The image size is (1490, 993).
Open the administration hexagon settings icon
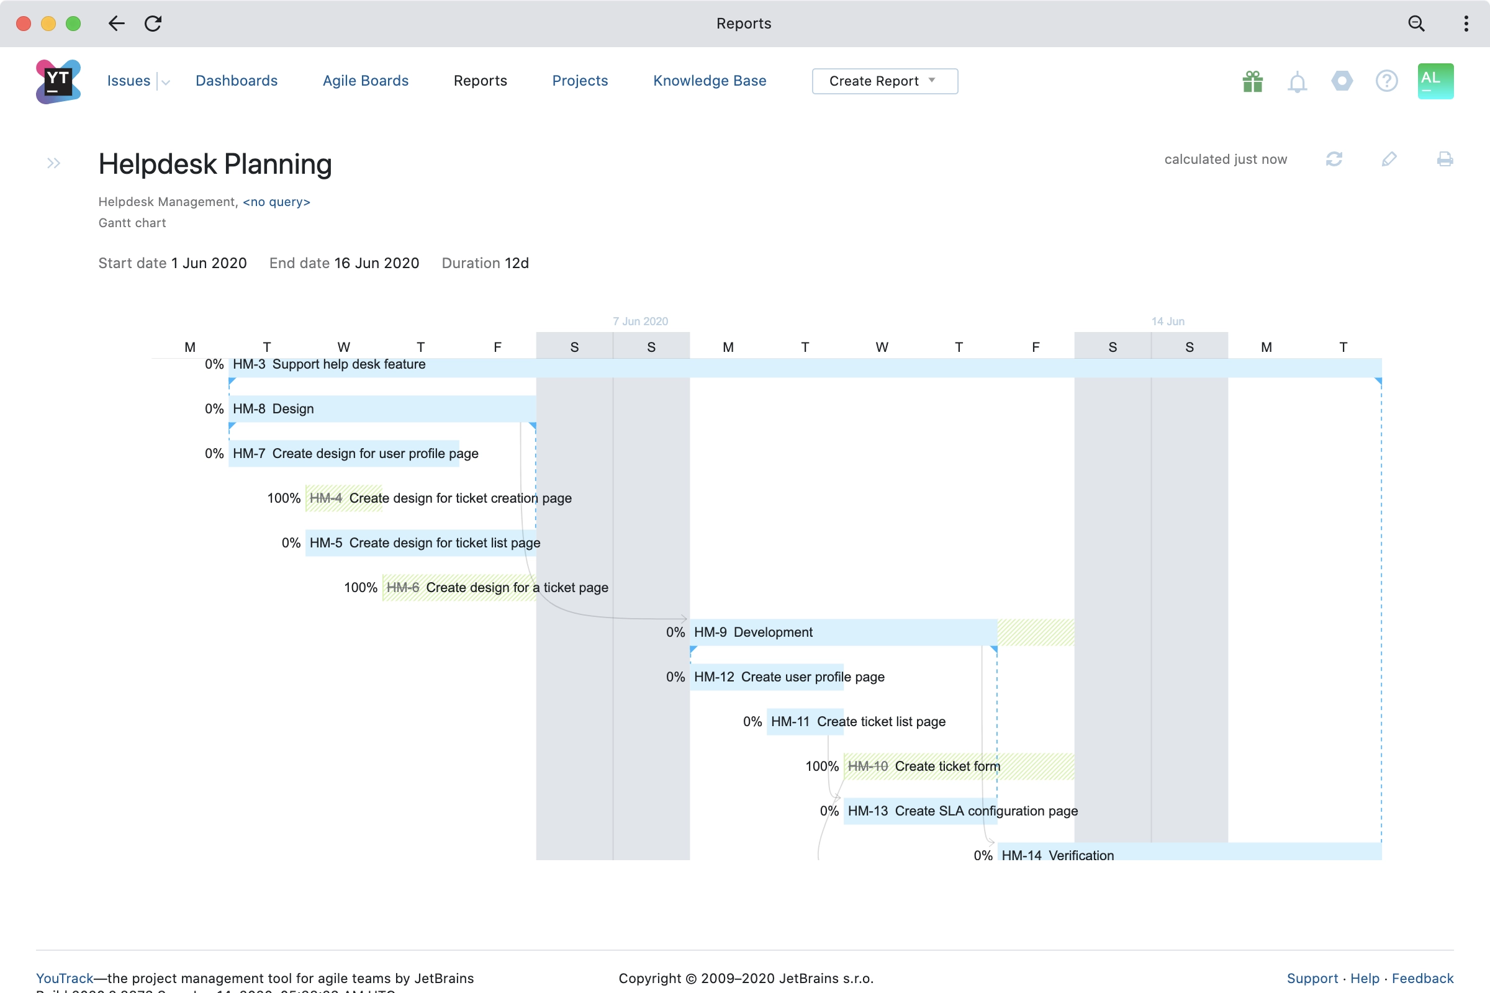click(x=1342, y=81)
